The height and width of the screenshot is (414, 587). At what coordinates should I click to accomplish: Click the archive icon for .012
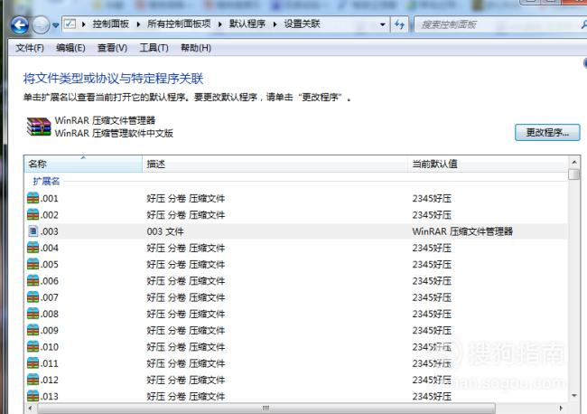coord(33,380)
